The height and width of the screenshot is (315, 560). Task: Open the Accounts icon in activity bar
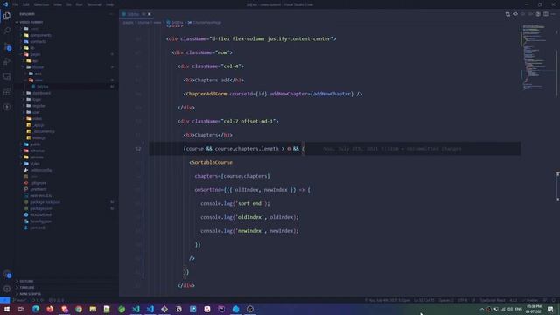7,275
